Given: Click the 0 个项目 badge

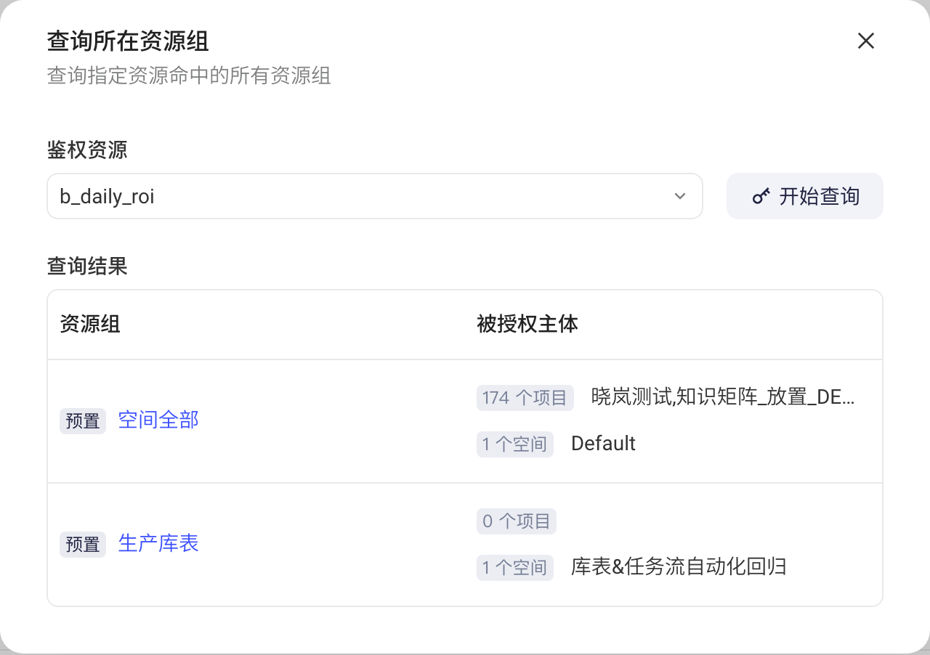Looking at the screenshot, I should [517, 521].
